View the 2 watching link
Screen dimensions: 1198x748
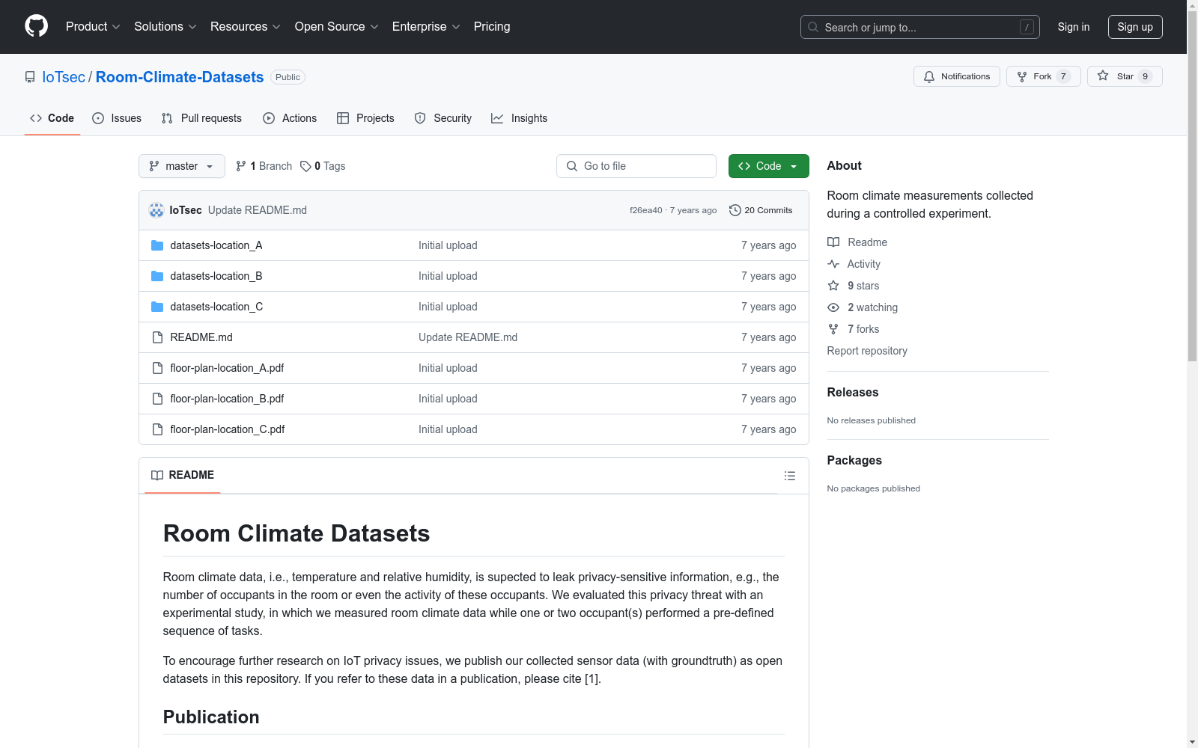tap(863, 307)
